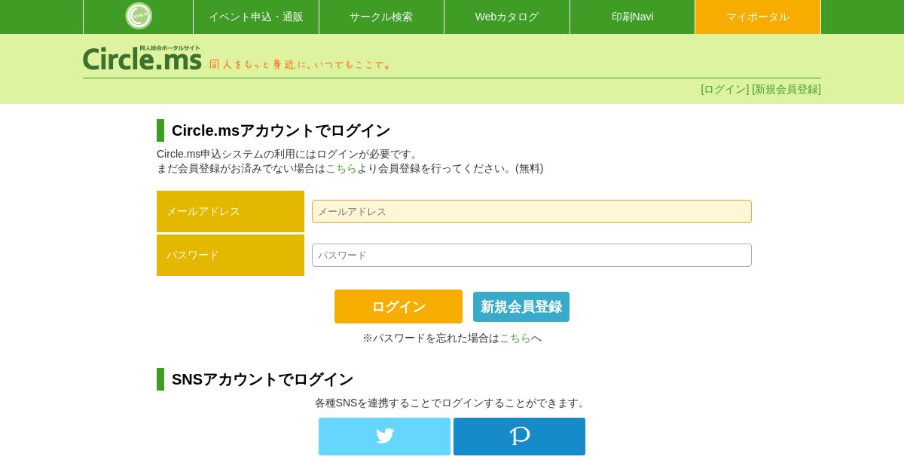
Task: Open 印刷Navi menu item
Action: [633, 17]
